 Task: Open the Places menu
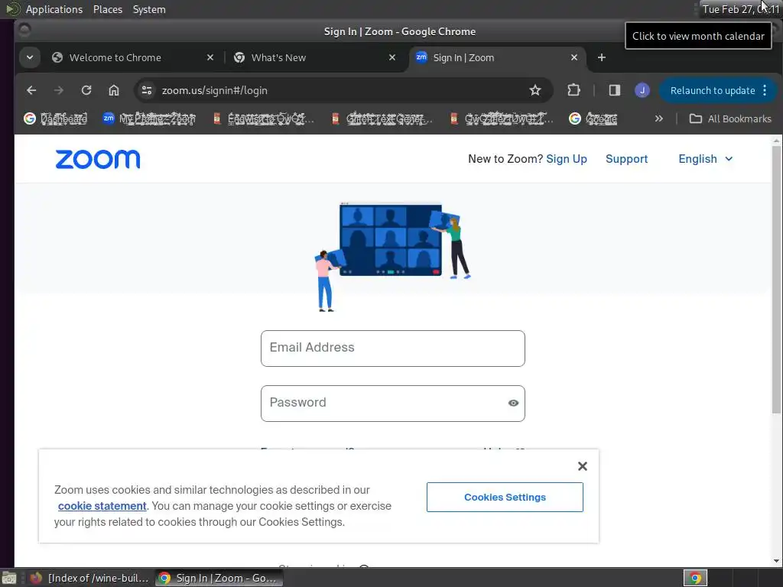point(107,9)
